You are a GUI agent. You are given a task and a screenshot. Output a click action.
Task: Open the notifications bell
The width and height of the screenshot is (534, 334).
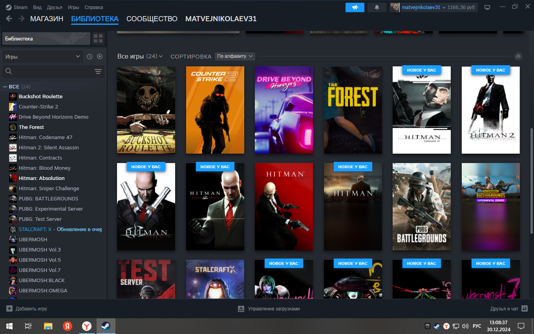pos(377,7)
